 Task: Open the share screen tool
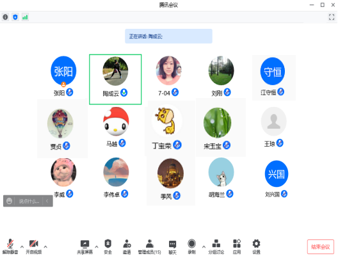pos(84,246)
